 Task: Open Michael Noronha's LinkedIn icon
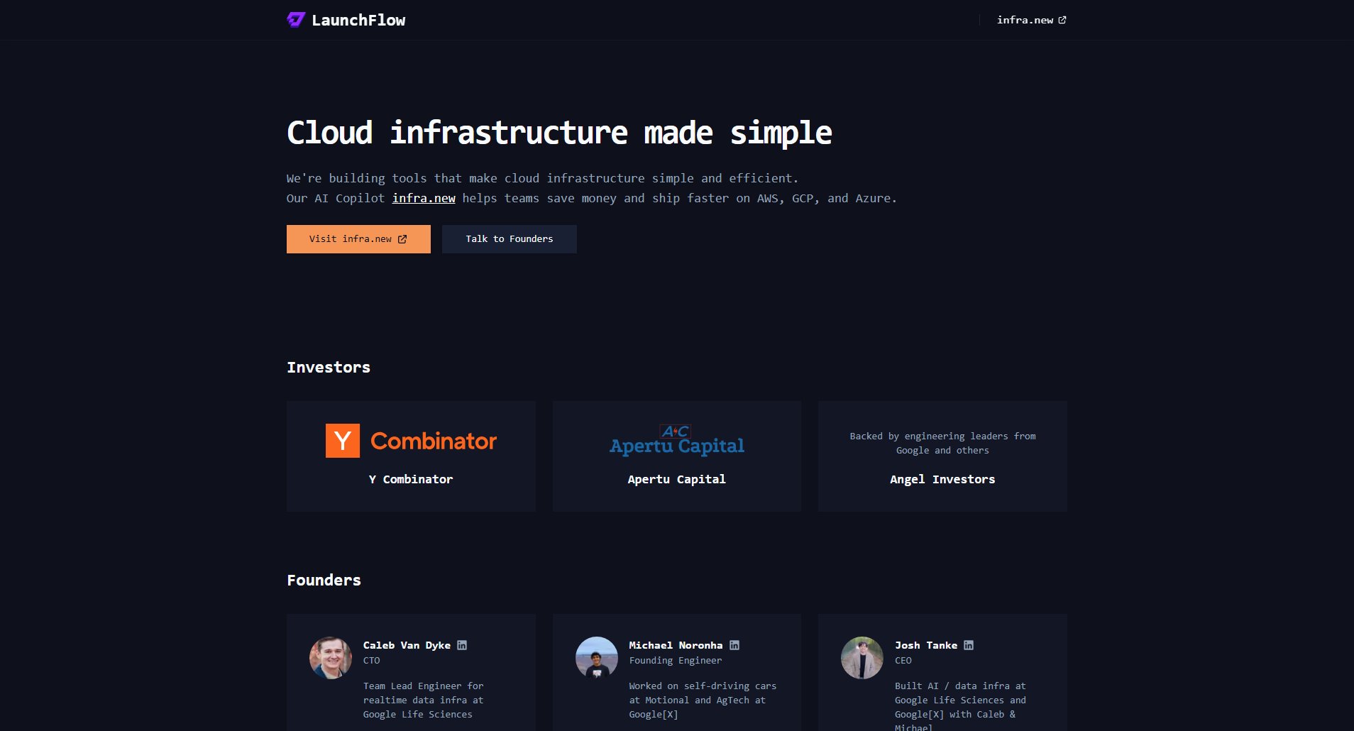pyautogui.click(x=734, y=645)
